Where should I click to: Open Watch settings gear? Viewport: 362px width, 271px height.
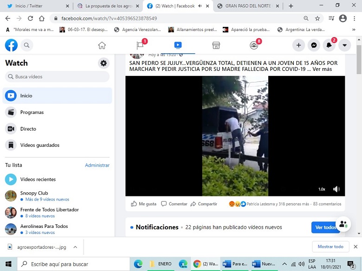click(103, 63)
